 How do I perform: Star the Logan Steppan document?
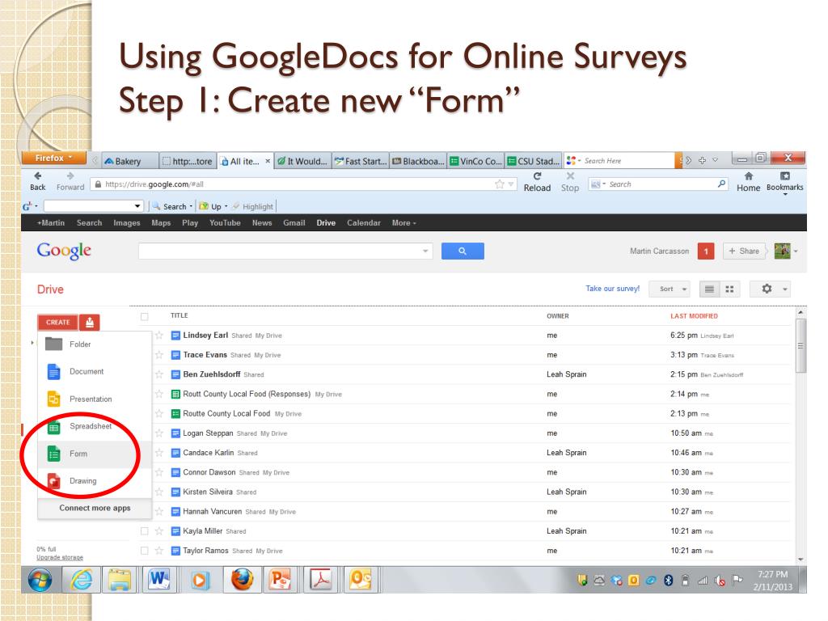click(x=159, y=433)
